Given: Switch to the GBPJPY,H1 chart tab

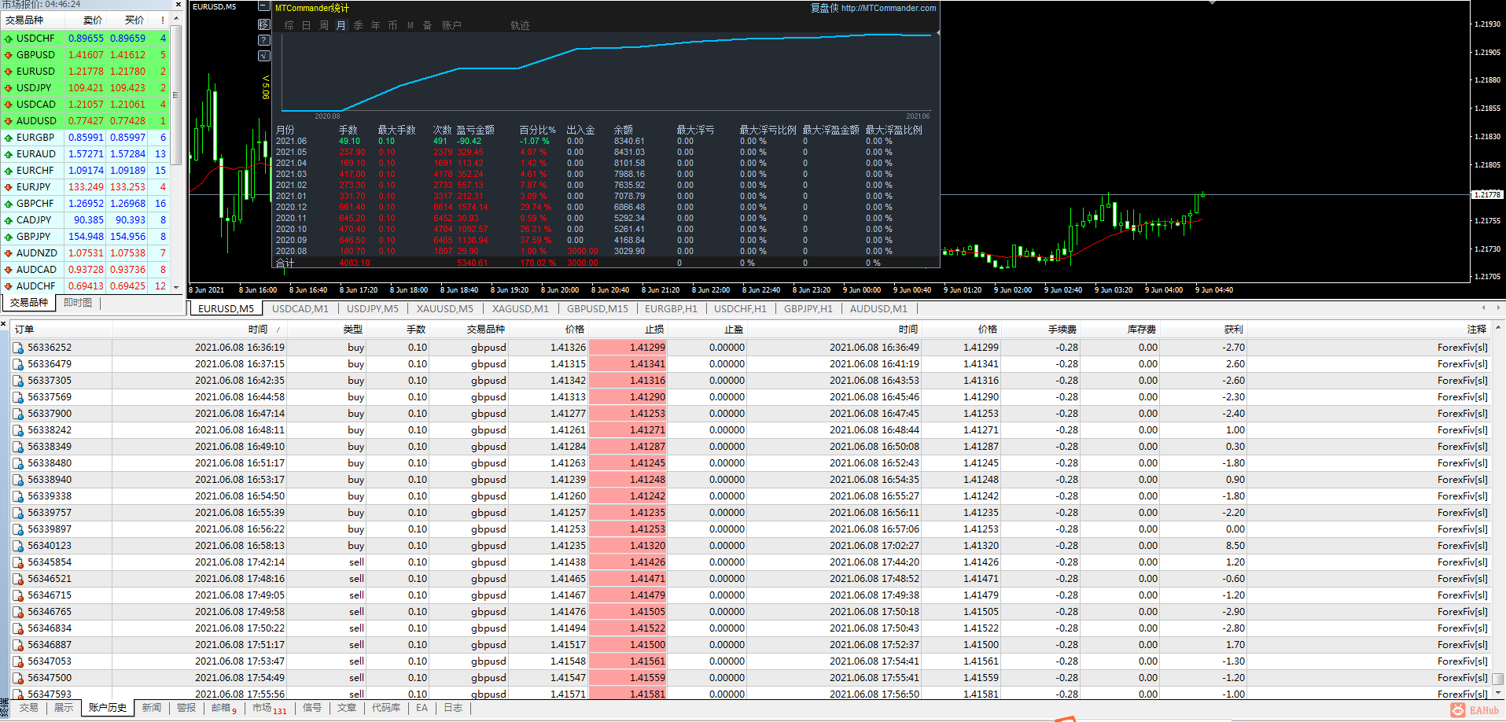Looking at the screenshot, I should point(808,309).
